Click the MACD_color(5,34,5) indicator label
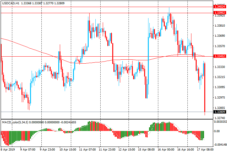Screen dimensions: 227x153 15,122
